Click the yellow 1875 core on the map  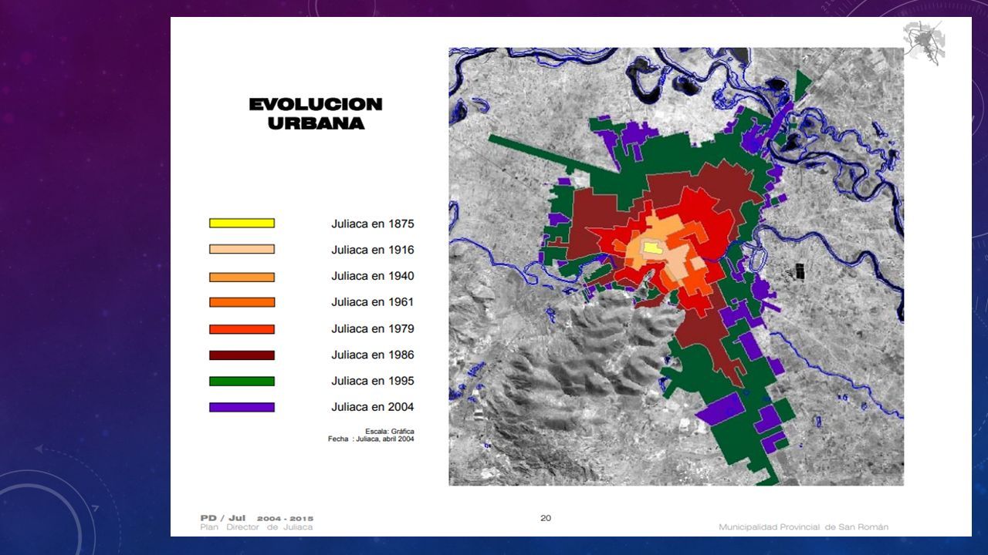(654, 248)
